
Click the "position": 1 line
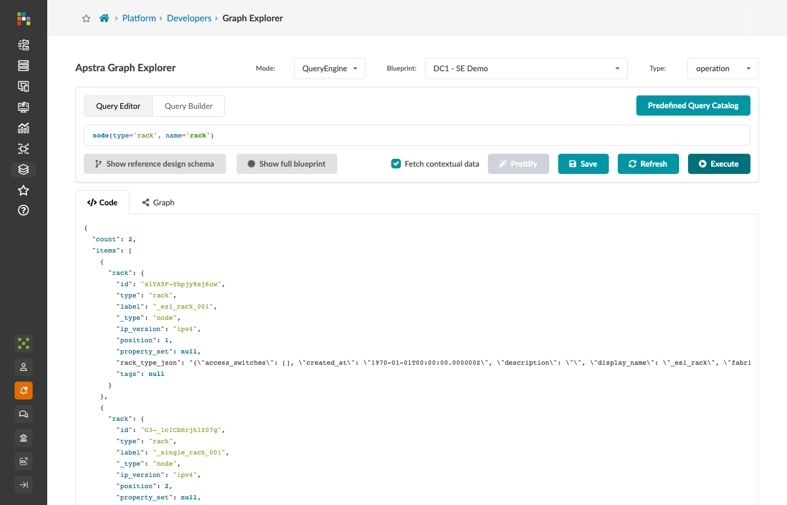click(x=144, y=340)
